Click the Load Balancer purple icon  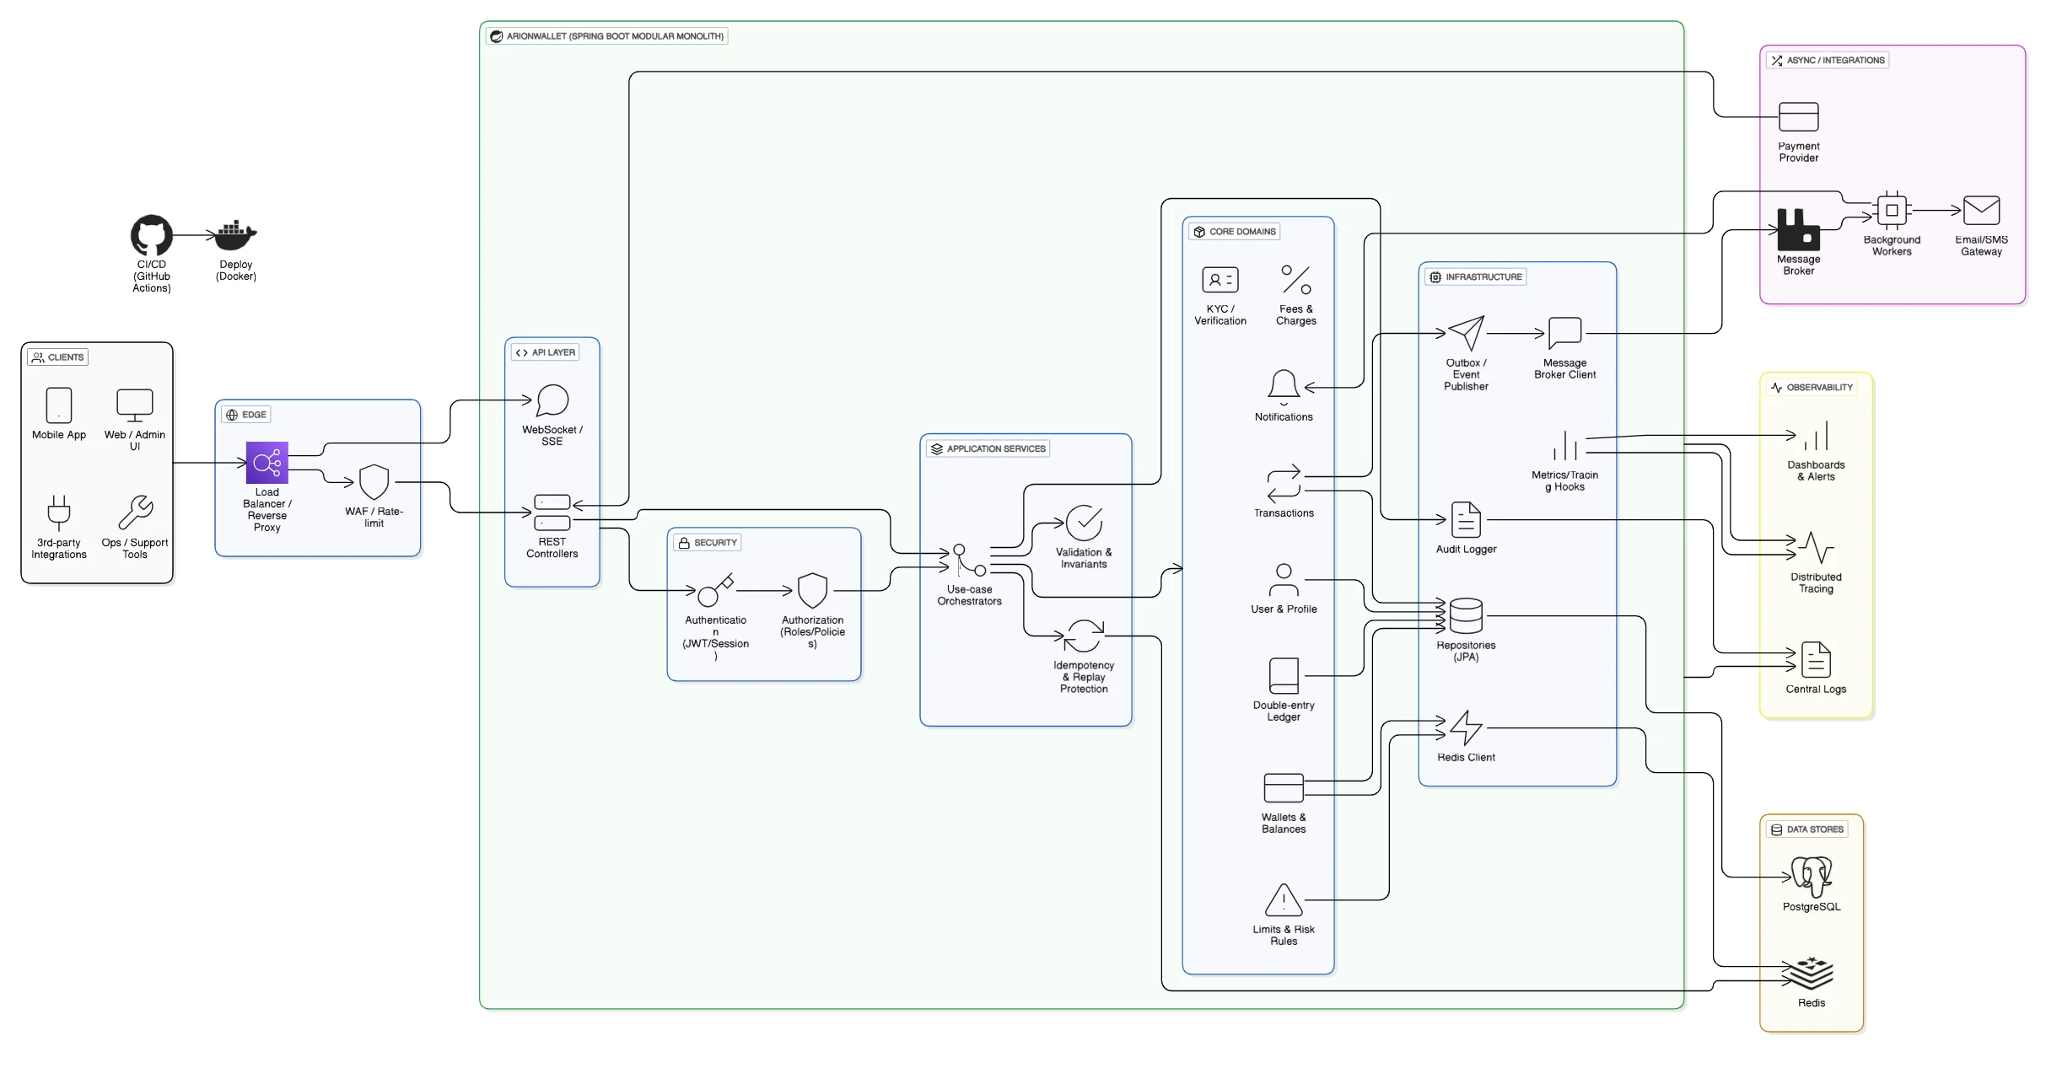coord(267,462)
